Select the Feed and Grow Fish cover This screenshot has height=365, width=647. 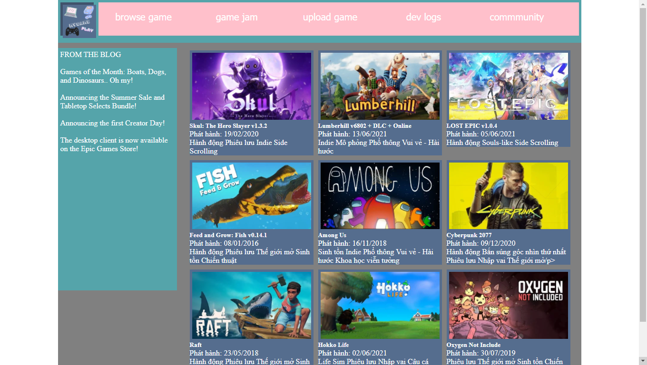(252, 196)
